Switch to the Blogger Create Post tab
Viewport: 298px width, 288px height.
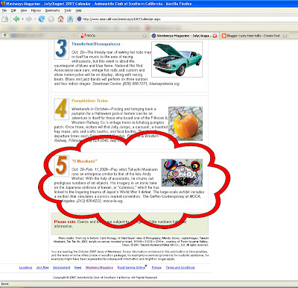coord(254,36)
